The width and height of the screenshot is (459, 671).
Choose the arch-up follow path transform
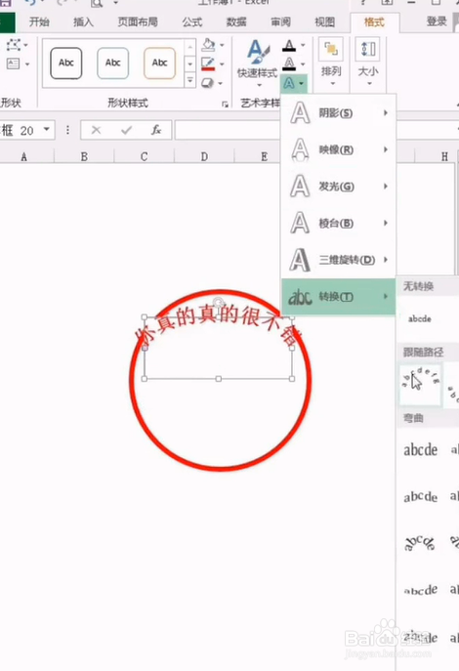point(420,384)
